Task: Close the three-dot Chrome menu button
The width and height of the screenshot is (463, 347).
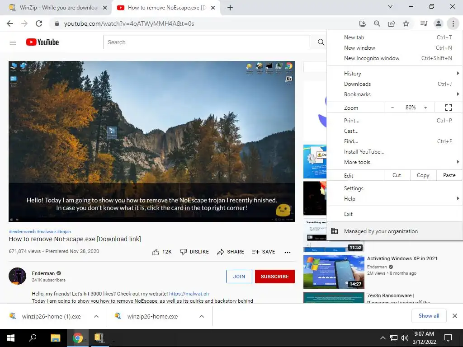Action: pyautogui.click(x=453, y=23)
